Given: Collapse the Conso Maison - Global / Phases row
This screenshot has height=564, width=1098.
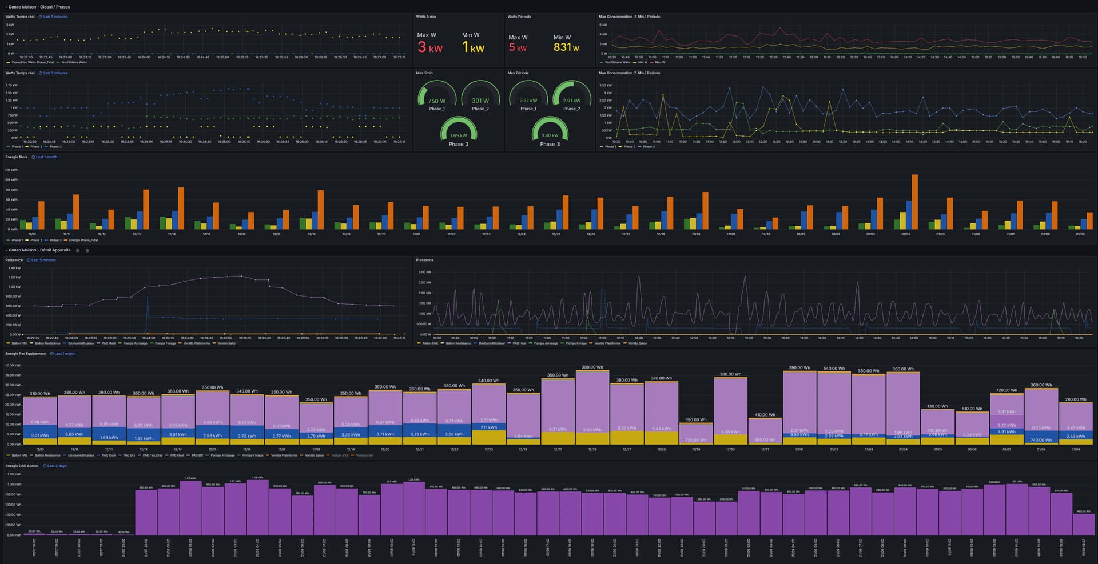Looking at the screenshot, I should click(38, 7).
